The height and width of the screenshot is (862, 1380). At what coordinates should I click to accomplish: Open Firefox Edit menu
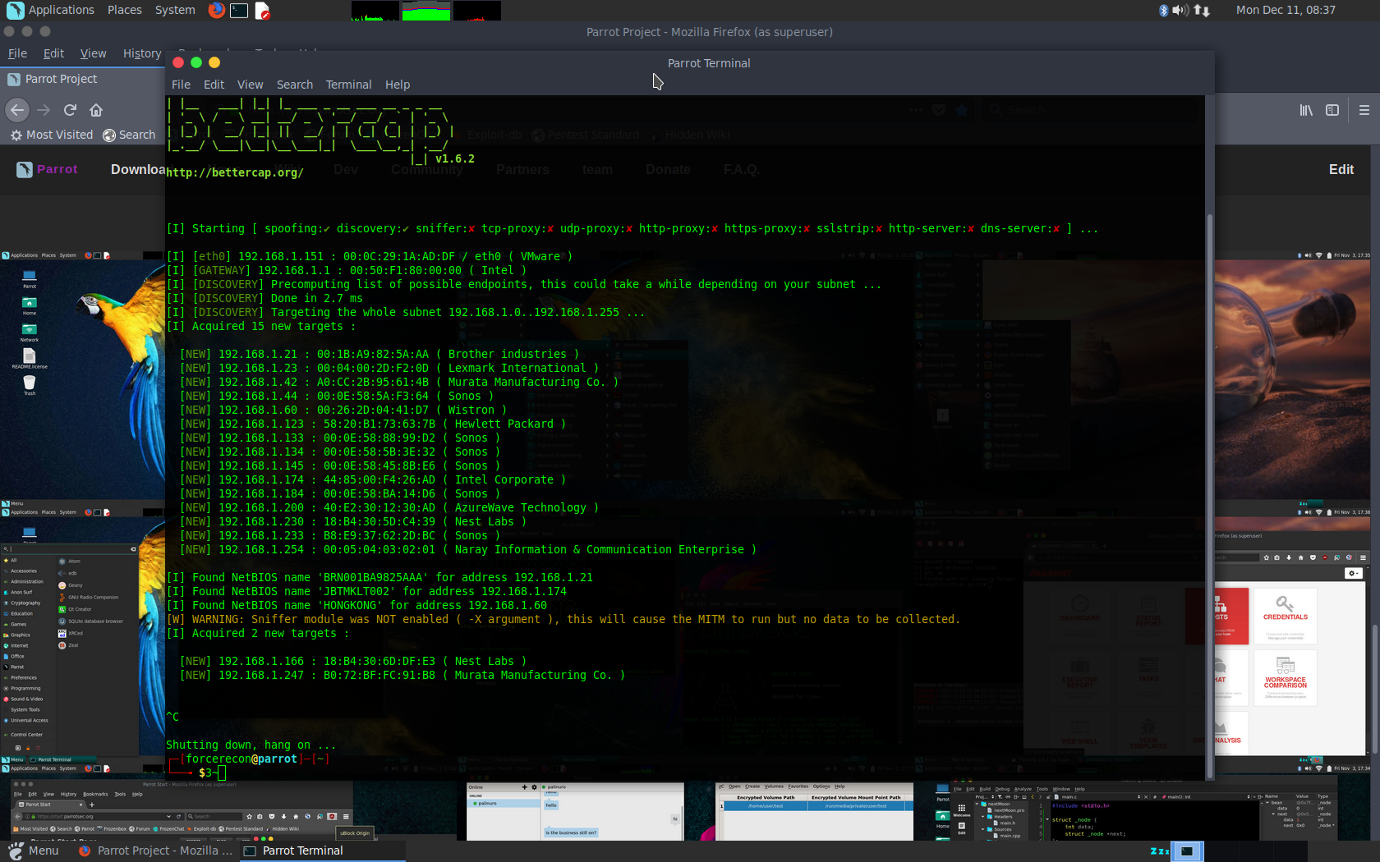[x=53, y=53]
